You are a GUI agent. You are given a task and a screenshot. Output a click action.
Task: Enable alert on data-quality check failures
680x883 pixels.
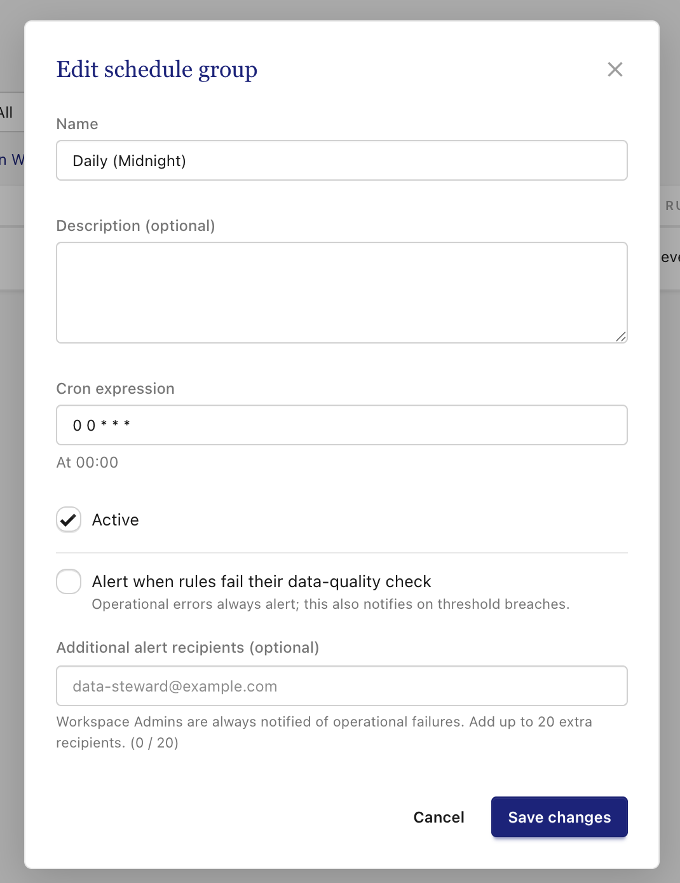[x=69, y=581]
